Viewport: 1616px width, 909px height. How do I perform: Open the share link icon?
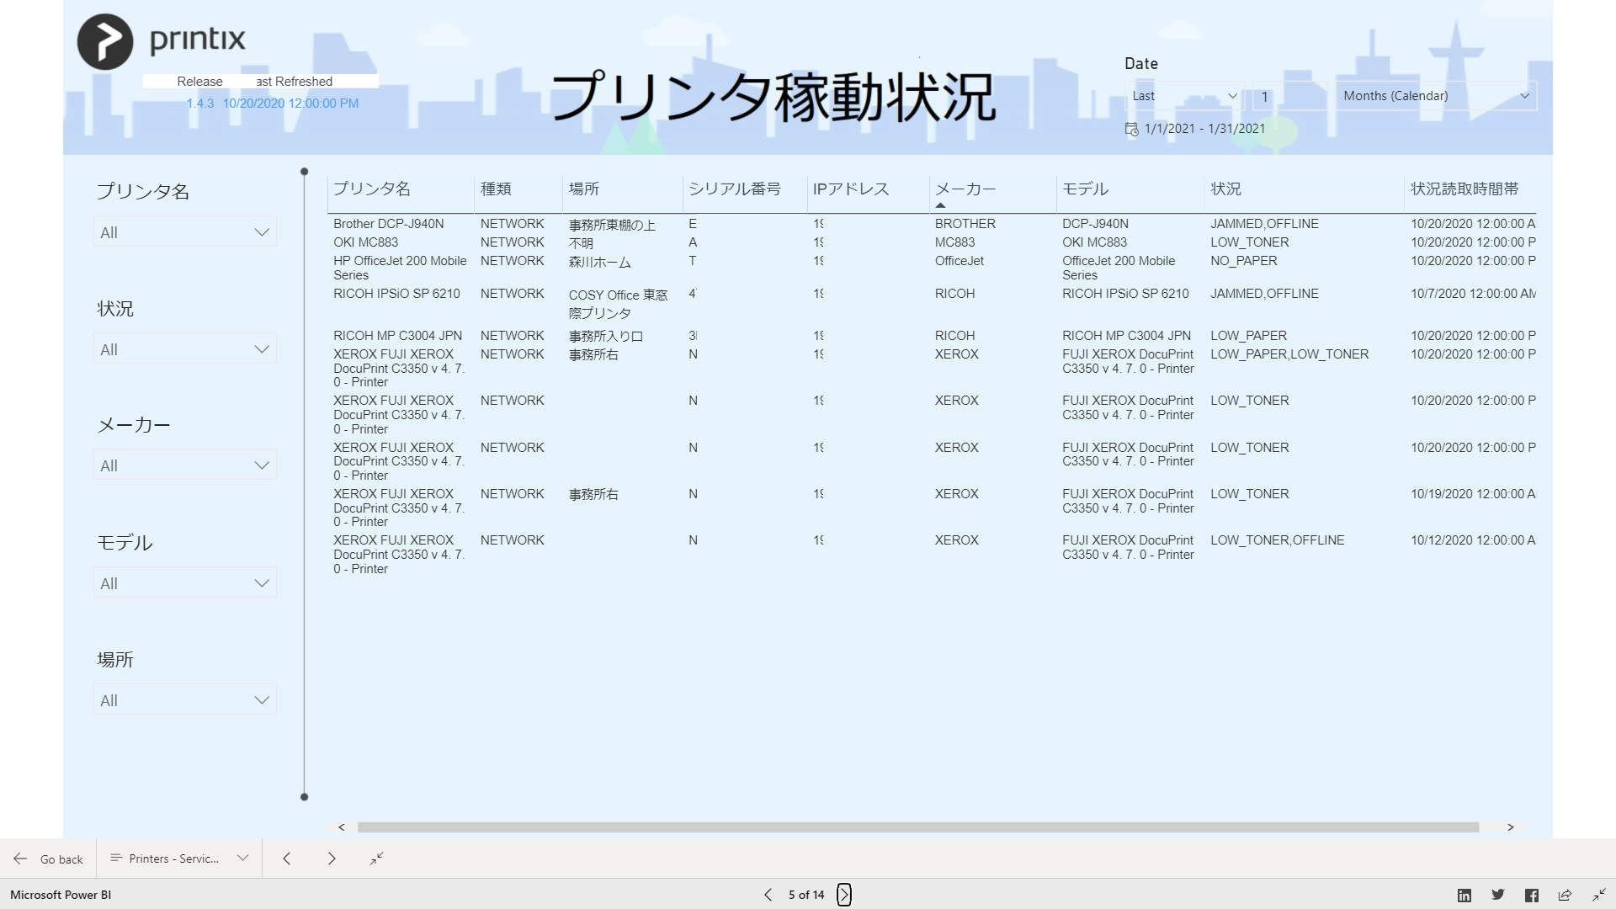1565,895
